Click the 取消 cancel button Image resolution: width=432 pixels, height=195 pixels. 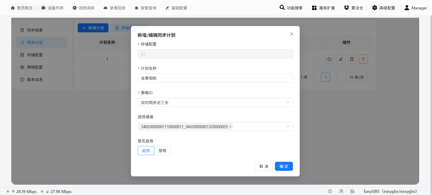pyautogui.click(x=264, y=166)
